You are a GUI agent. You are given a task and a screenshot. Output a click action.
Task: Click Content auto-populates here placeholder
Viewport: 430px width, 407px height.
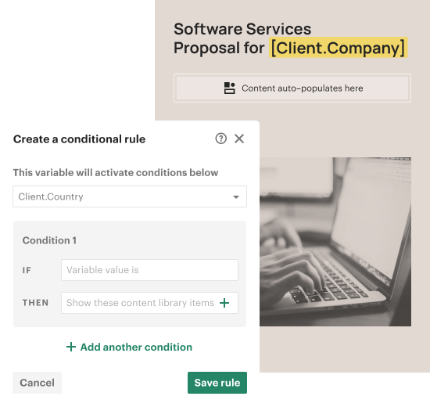tap(292, 88)
